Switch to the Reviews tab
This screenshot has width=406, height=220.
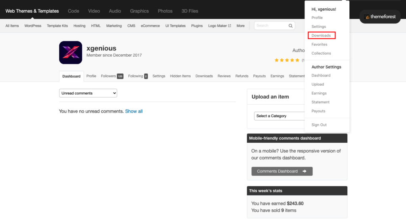coord(224,76)
